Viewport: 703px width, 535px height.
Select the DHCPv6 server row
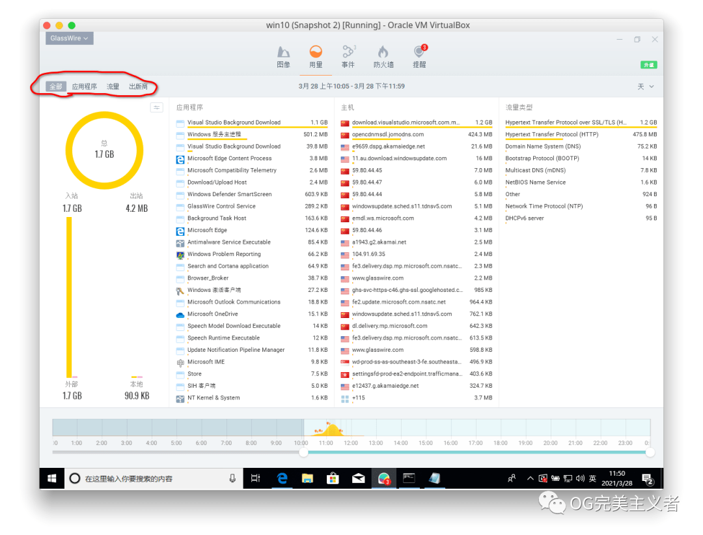581,218
